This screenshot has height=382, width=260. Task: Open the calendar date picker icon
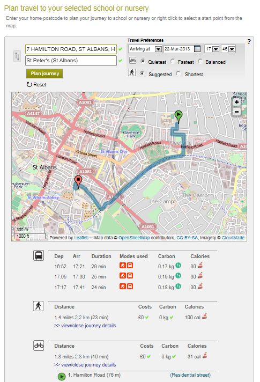[197, 49]
